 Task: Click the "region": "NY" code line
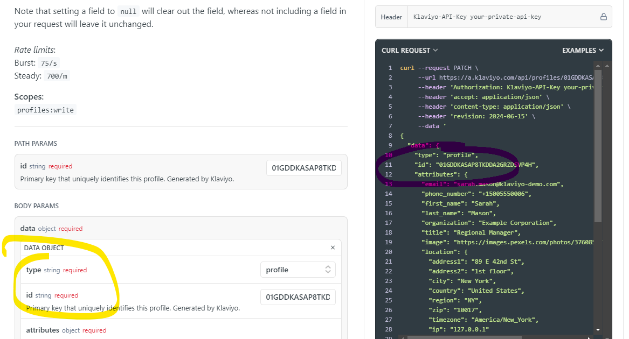coord(455,300)
